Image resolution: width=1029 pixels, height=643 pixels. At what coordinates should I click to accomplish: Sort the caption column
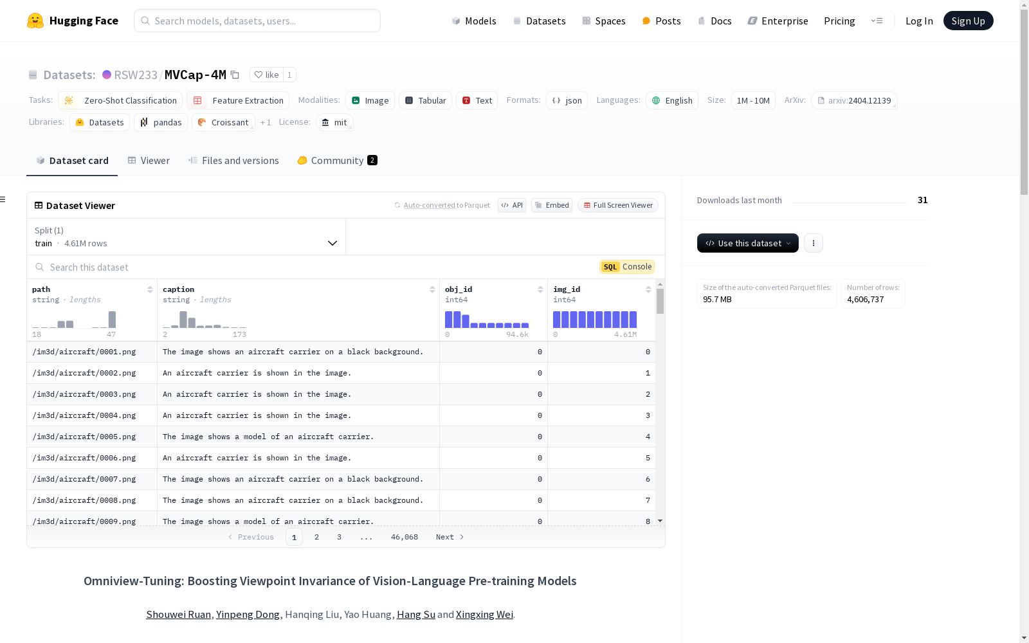pyautogui.click(x=432, y=289)
